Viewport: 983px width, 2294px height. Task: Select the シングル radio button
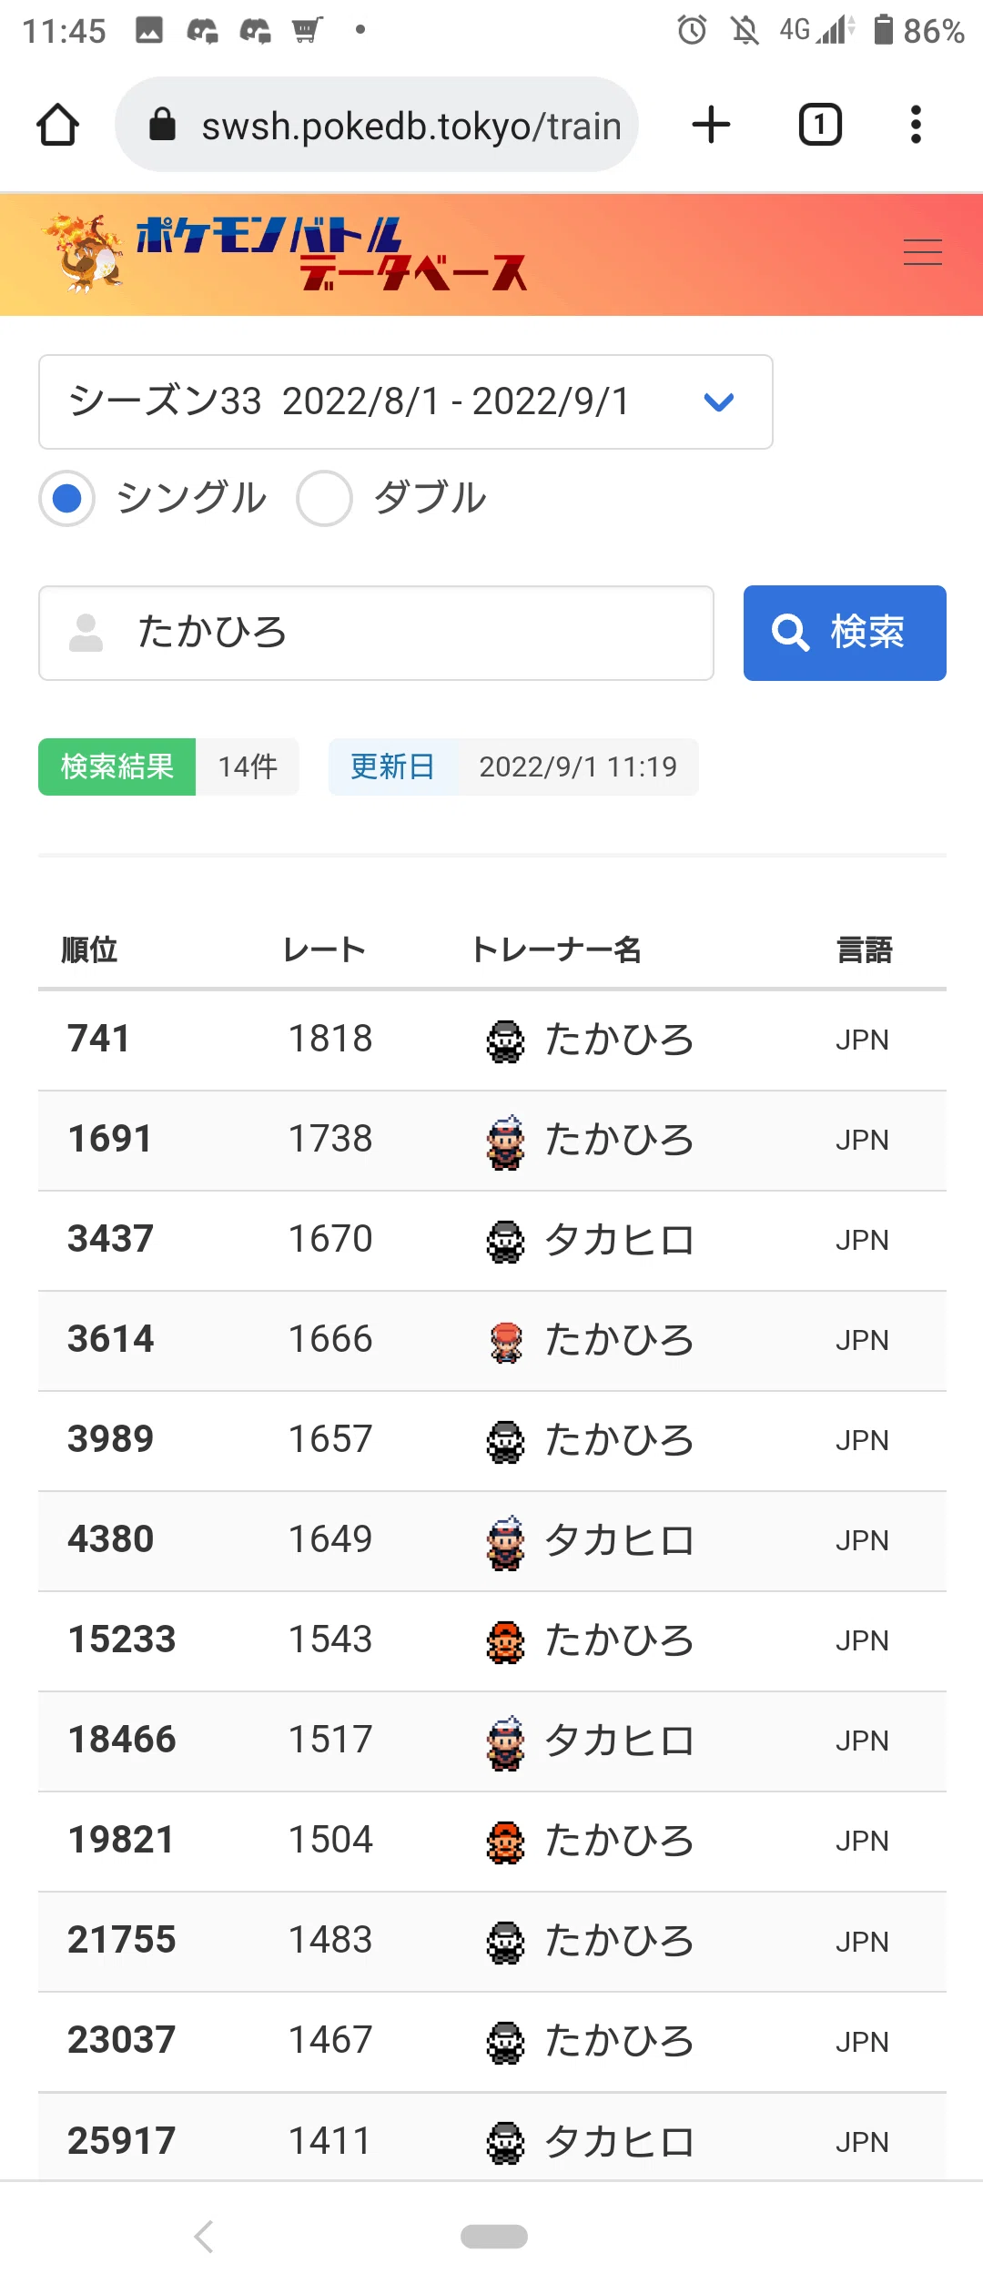[67, 499]
